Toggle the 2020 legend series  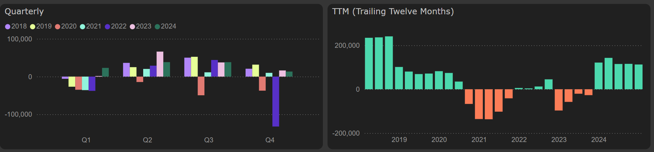click(66, 26)
